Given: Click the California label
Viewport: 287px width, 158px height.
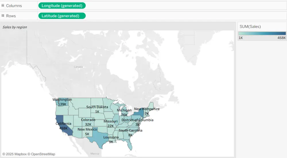Looking at the screenshot, I should coord(63,124).
